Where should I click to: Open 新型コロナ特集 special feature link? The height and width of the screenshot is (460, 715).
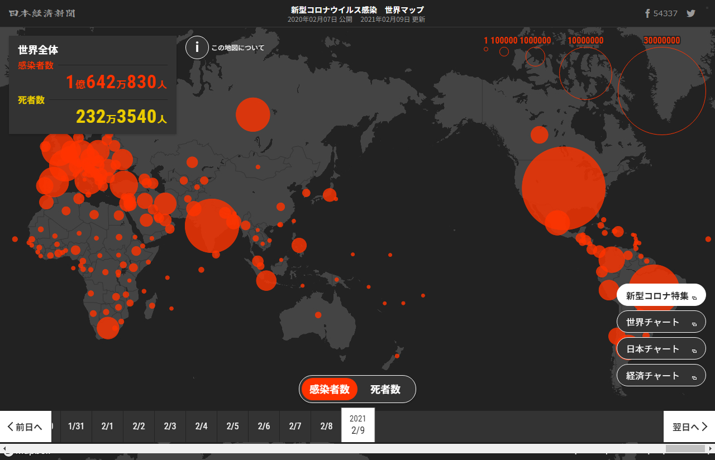pos(661,295)
